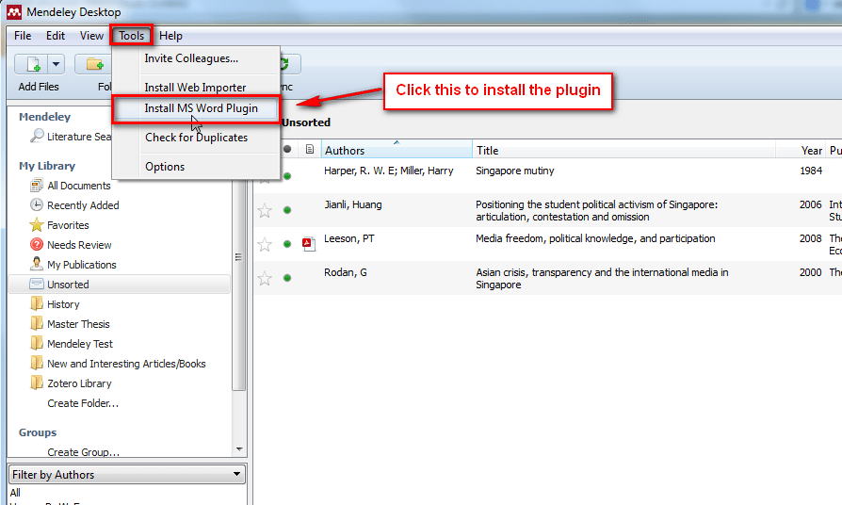Click Create Group... under Groups
This screenshot has width=842, height=505.
(x=83, y=452)
